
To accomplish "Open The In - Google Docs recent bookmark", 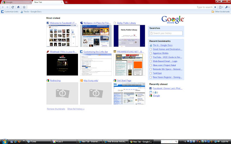I will coord(162,45).
